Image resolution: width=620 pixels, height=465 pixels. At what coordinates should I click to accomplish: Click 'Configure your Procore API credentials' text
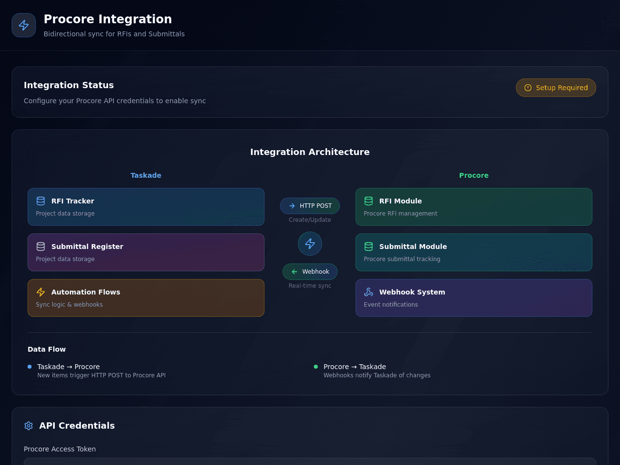(115, 101)
